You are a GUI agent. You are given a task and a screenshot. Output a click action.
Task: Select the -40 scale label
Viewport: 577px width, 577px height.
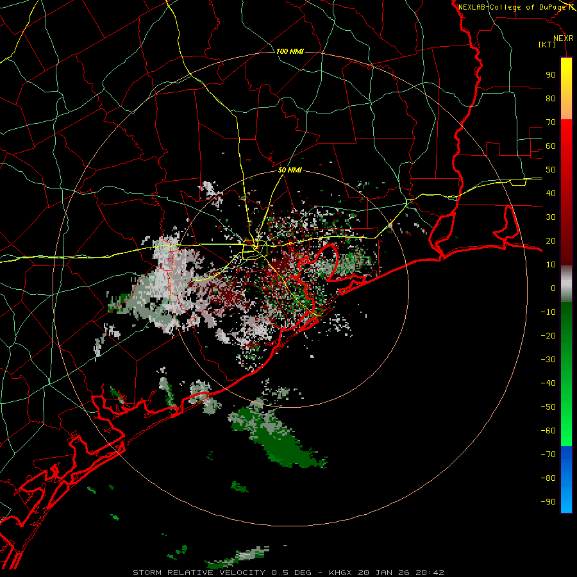548,383
